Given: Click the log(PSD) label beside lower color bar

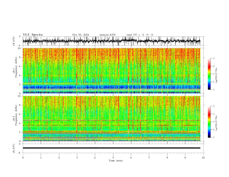Looking at the screenshot, I should 216,123.
